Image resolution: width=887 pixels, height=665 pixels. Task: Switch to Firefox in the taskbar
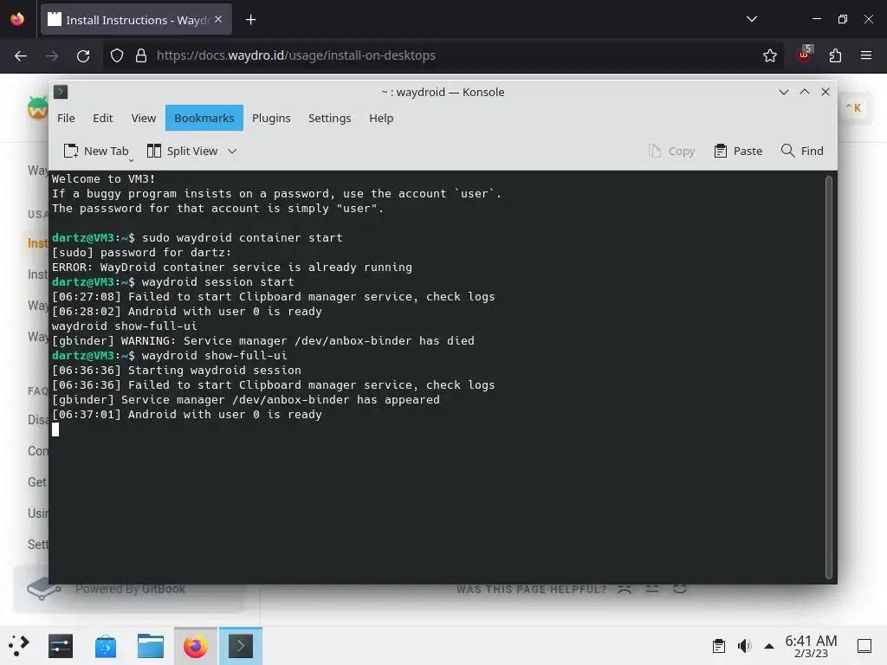(195, 646)
